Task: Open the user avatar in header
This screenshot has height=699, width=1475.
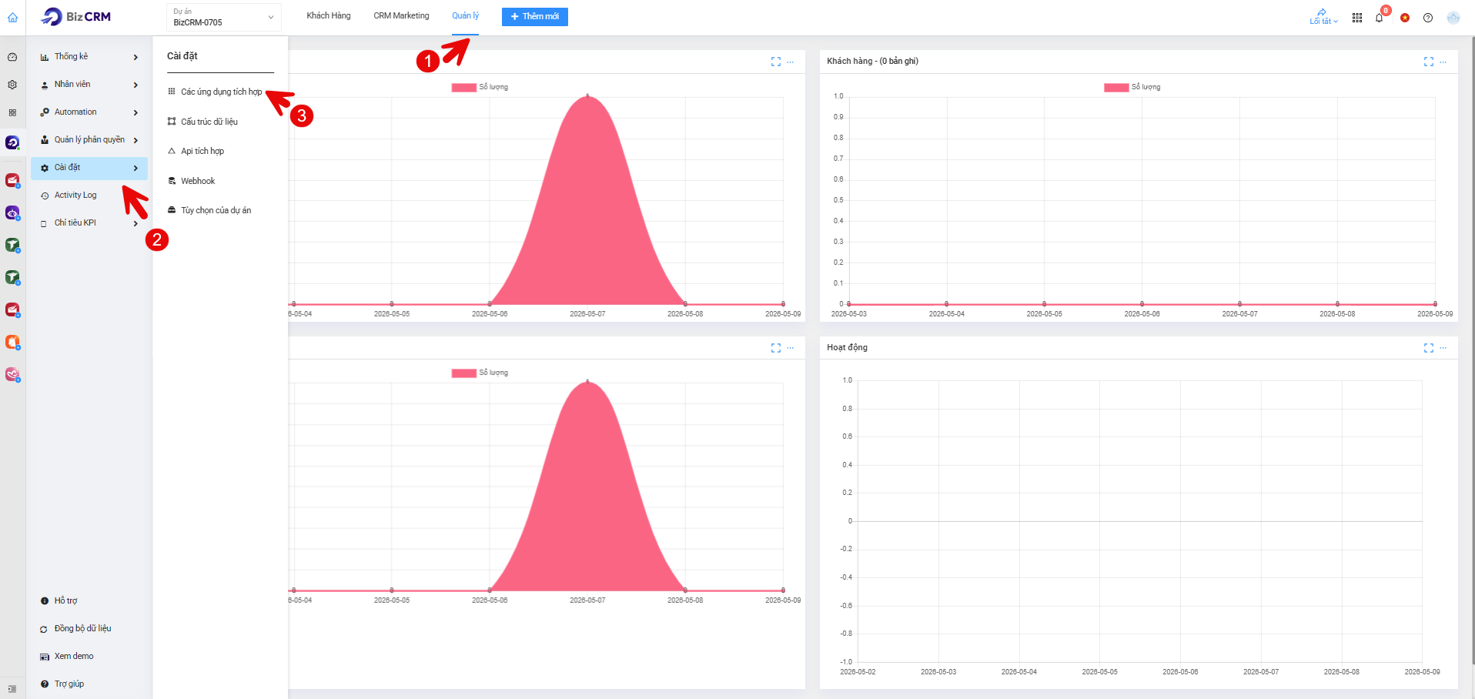Action: [1453, 18]
